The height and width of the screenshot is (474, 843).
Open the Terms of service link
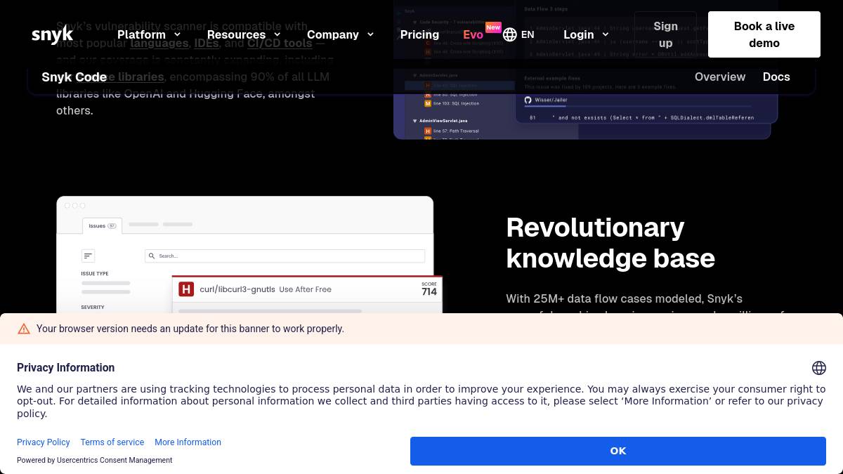[112, 442]
